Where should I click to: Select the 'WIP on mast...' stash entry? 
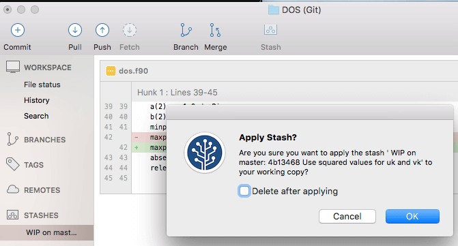(x=46, y=232)
